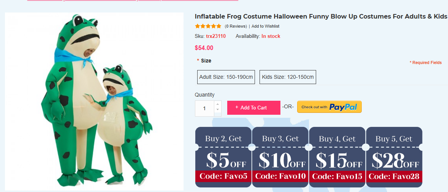The image size is (448, 192).
Task: Click the Buy 5 Get $28 off coupon
Action: [394, 157]
